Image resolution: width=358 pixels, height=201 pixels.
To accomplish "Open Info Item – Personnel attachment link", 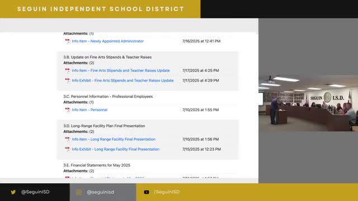I will [89, 110].
